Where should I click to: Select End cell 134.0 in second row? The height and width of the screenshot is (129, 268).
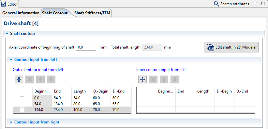pos(62,104)
